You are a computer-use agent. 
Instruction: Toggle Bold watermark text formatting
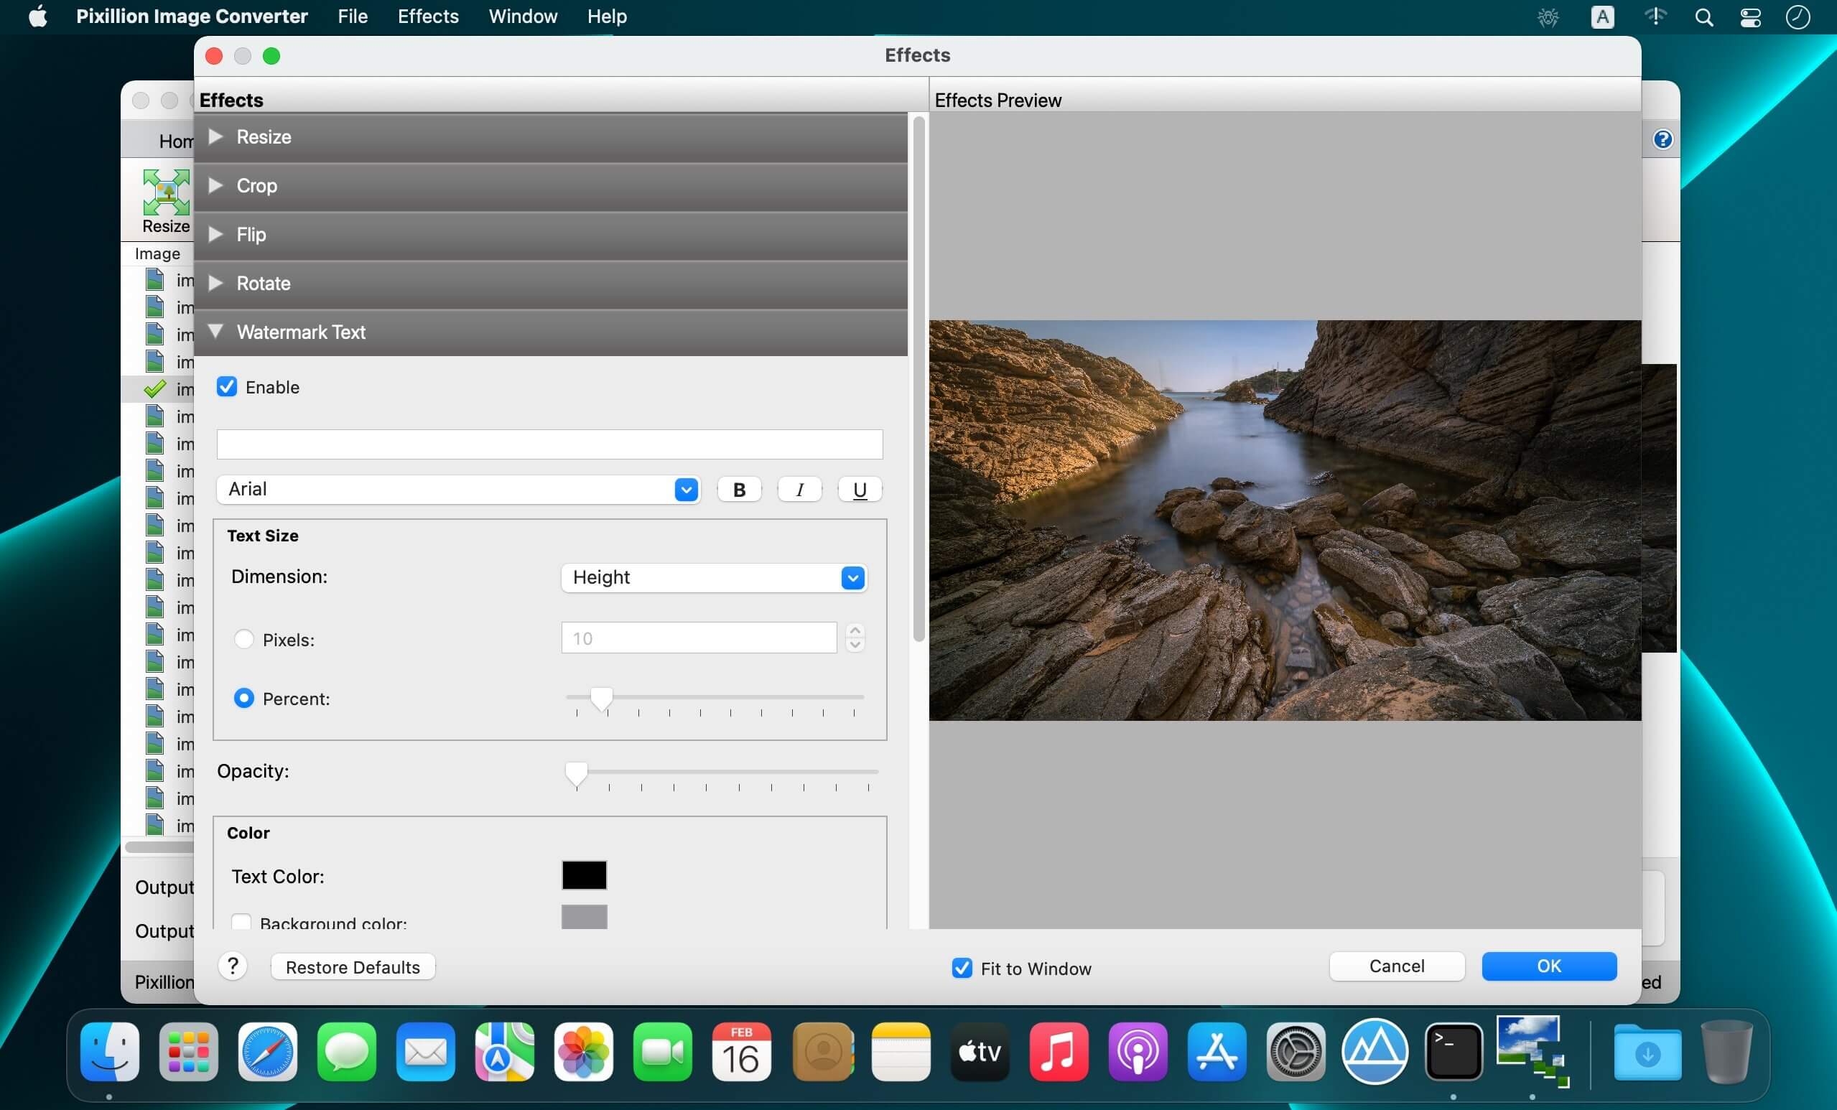point(739,490)
